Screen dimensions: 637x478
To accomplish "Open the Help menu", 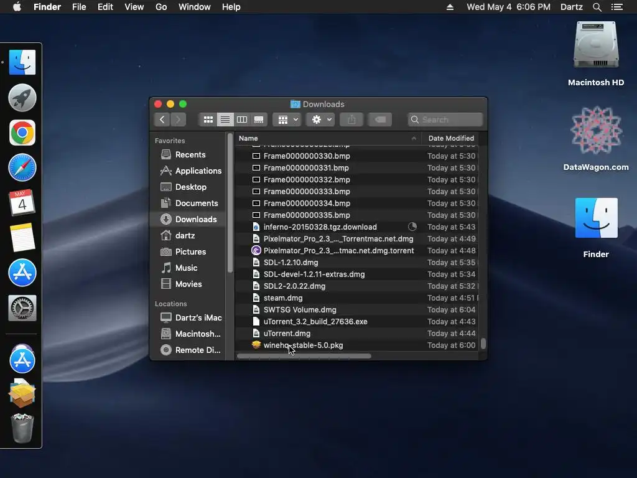I will pos(231,7).
